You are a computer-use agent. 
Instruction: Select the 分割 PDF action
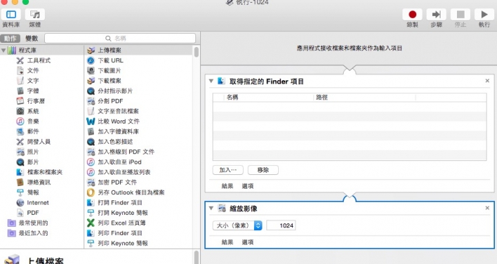tap(110, 101)
